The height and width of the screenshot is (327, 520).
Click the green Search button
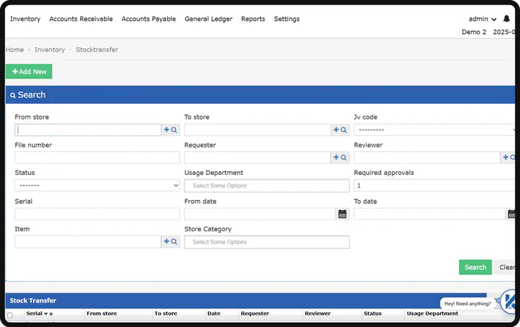point(475,267)
